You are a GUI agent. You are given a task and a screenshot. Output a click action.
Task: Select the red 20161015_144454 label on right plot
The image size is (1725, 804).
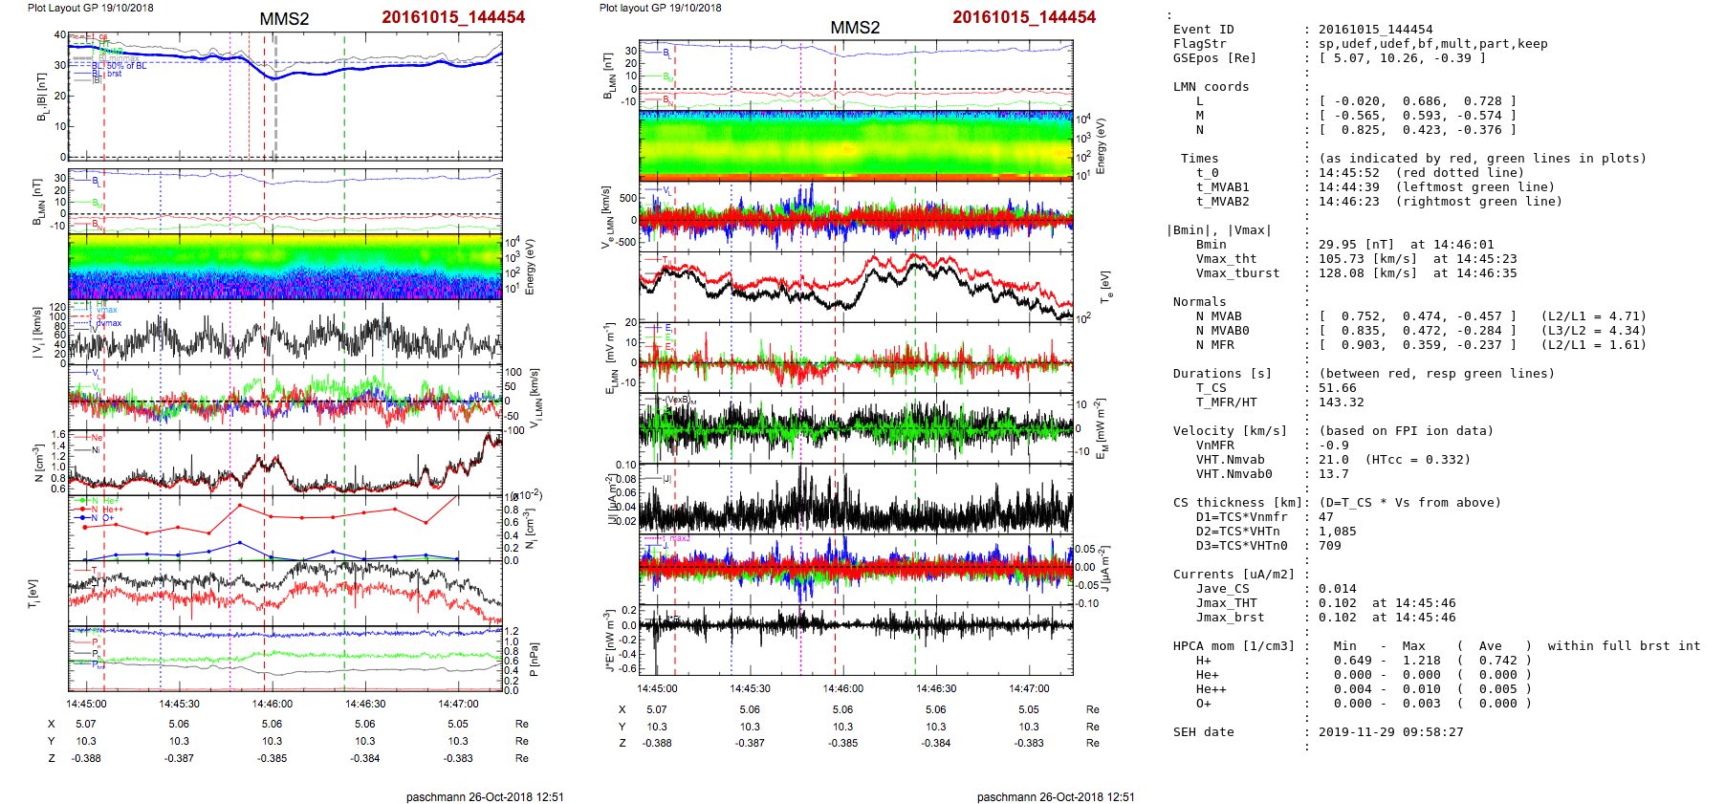tap(1024, 17)
